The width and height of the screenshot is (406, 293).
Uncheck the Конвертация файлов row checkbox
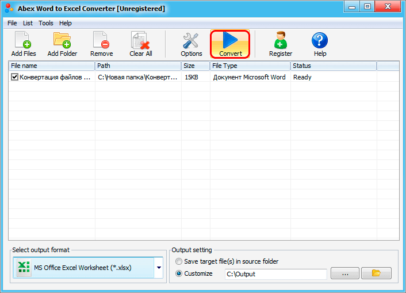[14, 77]
